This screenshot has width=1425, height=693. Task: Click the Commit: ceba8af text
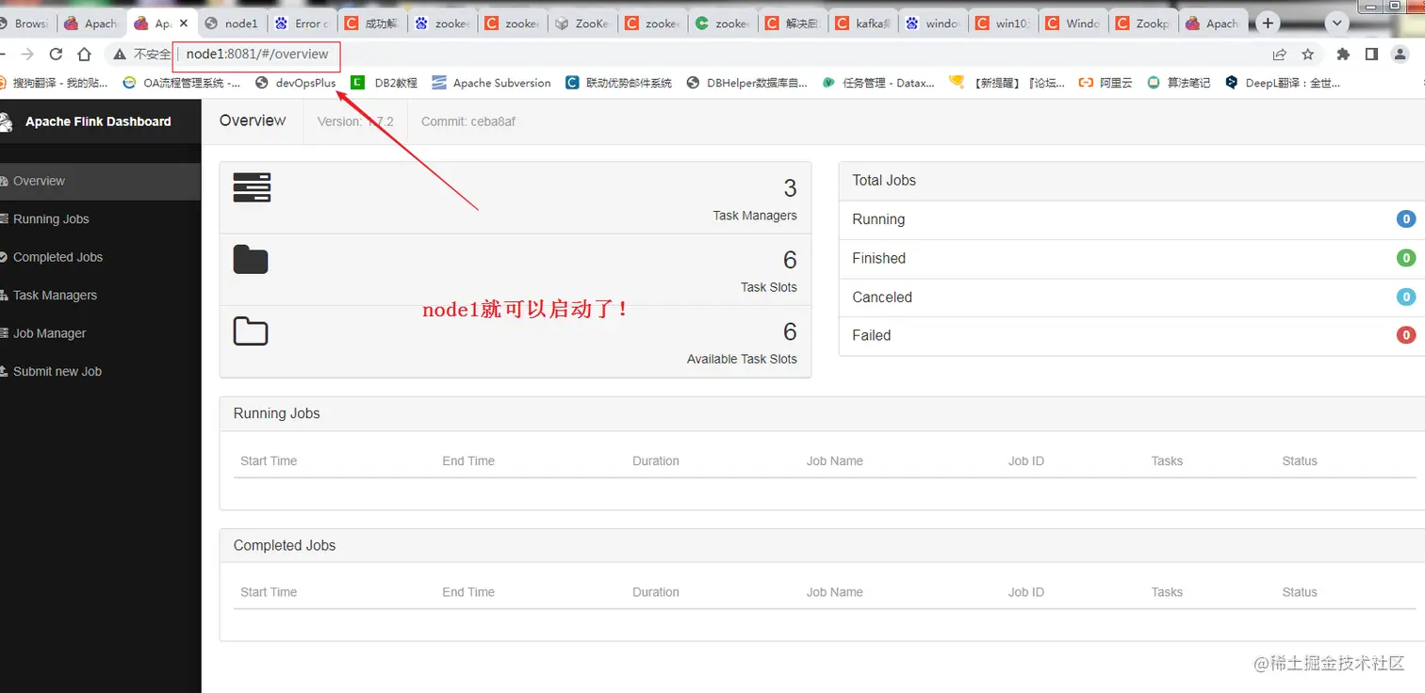(468, 121)
